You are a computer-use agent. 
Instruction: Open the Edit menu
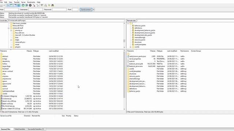(6, 2)
